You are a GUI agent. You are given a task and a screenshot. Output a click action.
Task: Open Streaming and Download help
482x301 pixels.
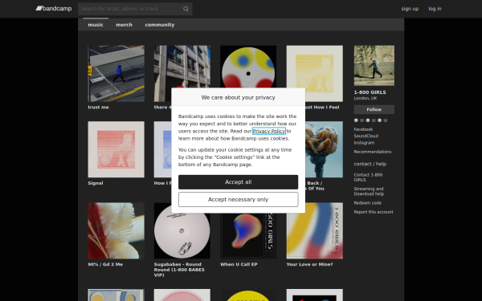point(369,191)
